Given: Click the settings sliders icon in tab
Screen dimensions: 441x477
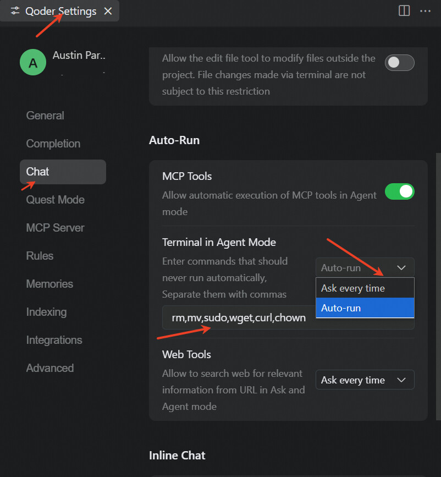Looking at the screenshot, I should pos(15,11).
